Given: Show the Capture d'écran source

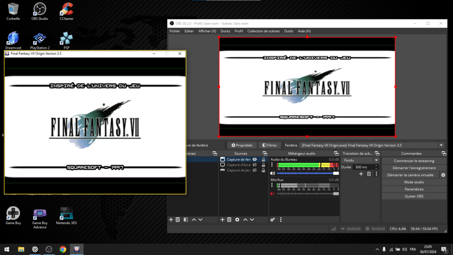Looking at the screenshot, I should 255,165.
